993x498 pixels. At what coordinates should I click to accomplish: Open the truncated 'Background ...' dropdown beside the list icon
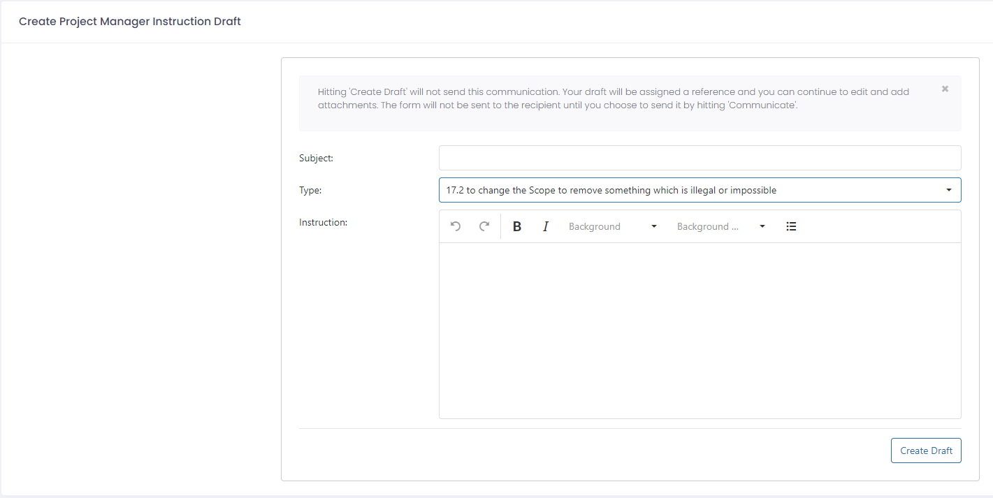(721, 226)
